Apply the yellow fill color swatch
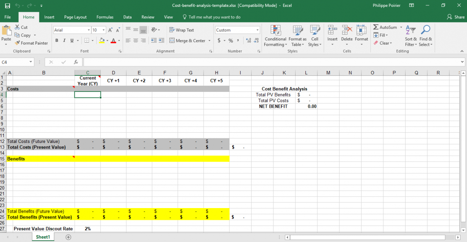The width and height of the screenshot is (467, 242). (x=102, y=40)
